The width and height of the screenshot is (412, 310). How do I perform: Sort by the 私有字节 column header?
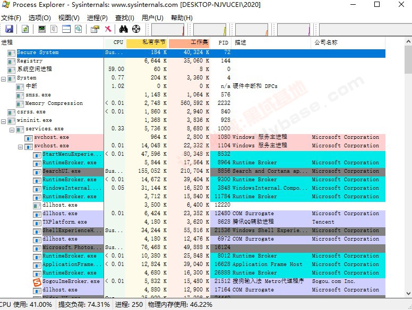tap(147, 42)
